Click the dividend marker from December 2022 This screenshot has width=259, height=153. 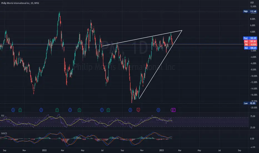pos(158,110)
